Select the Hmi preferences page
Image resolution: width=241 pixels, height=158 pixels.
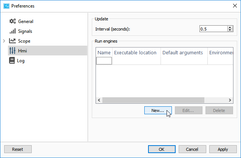point(48,51)
